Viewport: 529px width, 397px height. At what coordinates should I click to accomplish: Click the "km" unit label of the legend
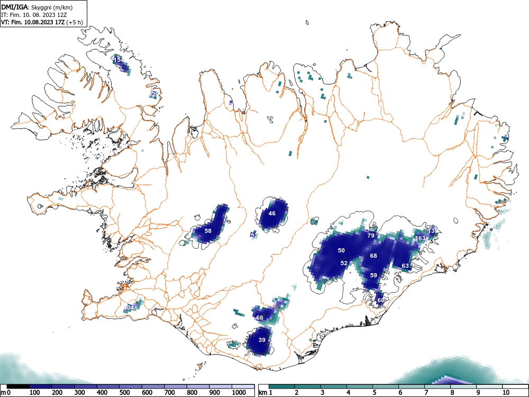tap(263, 393)
